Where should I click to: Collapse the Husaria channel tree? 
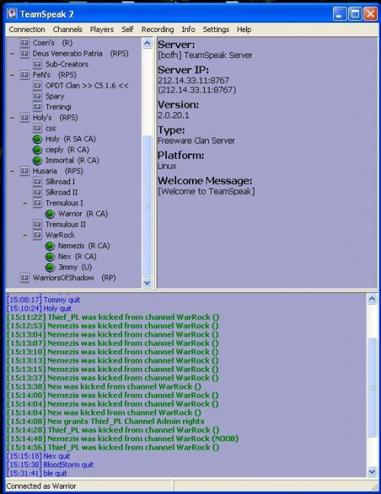coord(12,171)
